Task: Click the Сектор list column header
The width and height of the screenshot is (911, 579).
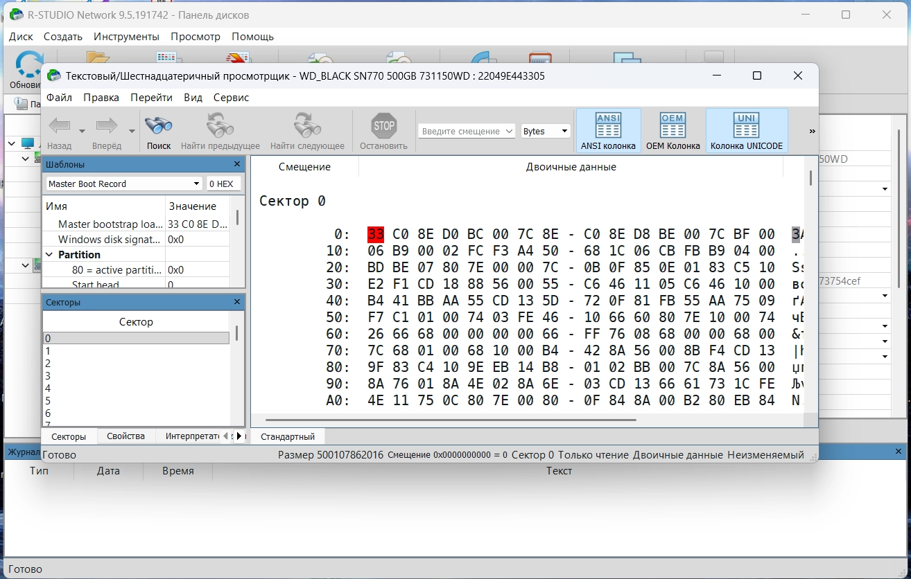Action: pos(136,322)
